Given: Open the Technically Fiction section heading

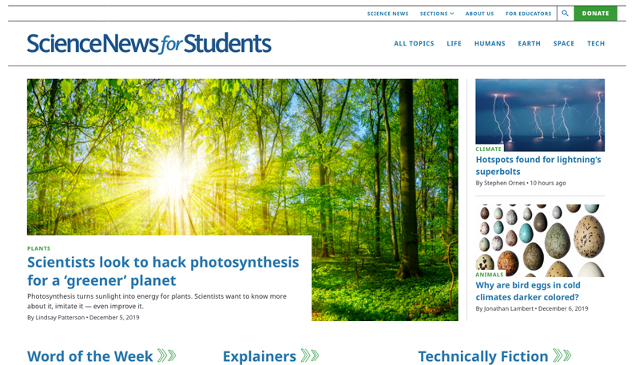Looking at the screenshot, I should (483, 356).
